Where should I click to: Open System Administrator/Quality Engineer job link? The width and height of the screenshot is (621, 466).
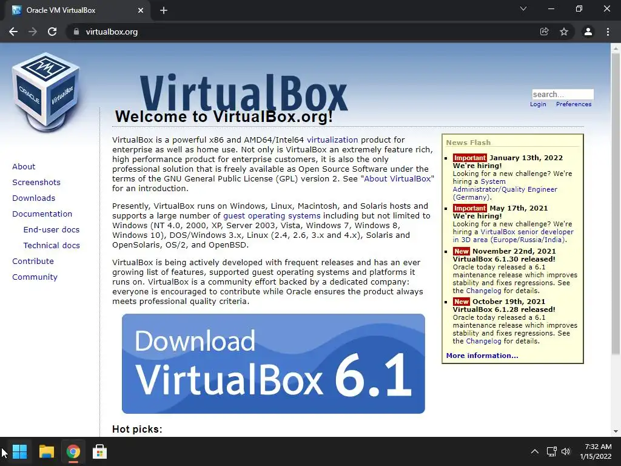click(505, 189)
